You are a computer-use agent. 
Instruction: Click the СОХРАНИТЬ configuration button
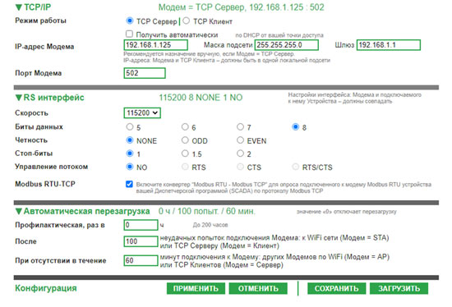[337, 289]
